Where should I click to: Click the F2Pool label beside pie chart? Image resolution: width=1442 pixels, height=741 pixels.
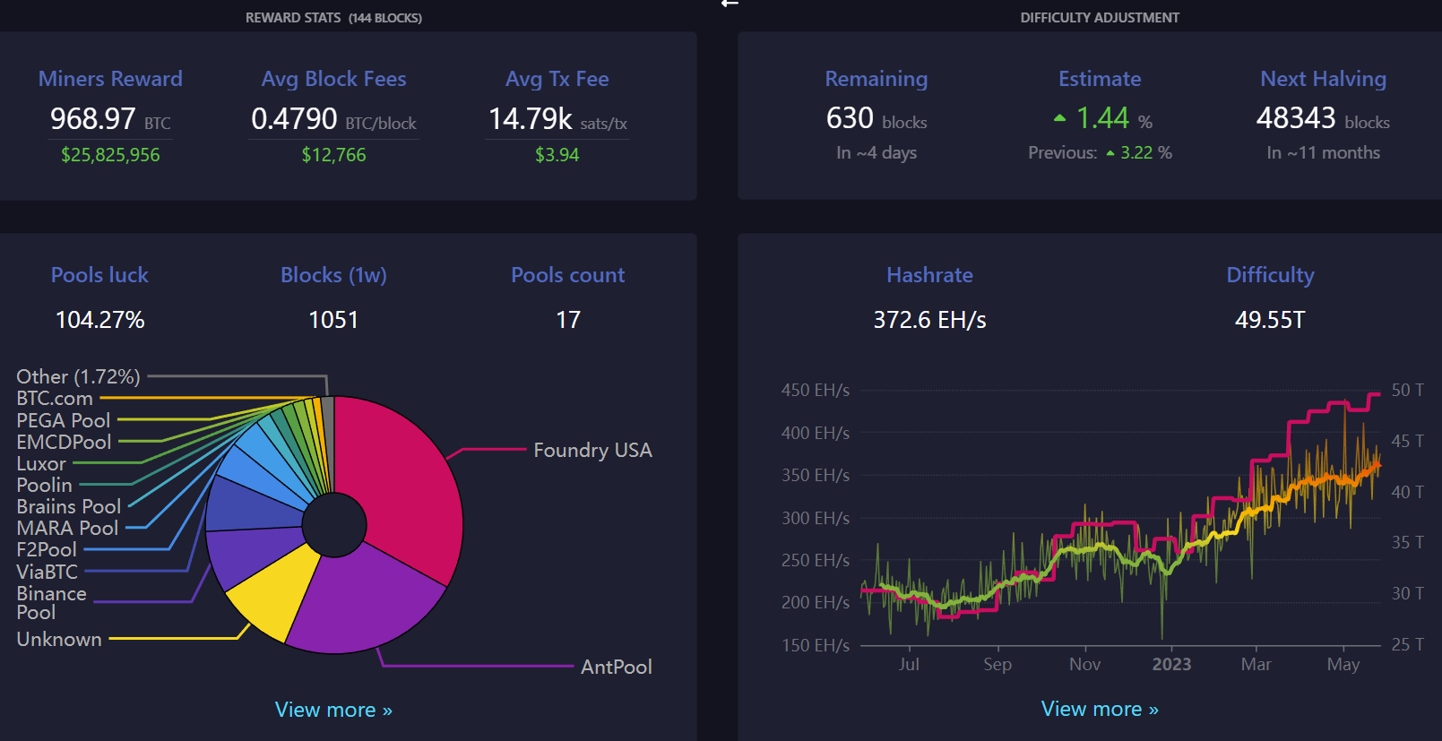point(47,549)
